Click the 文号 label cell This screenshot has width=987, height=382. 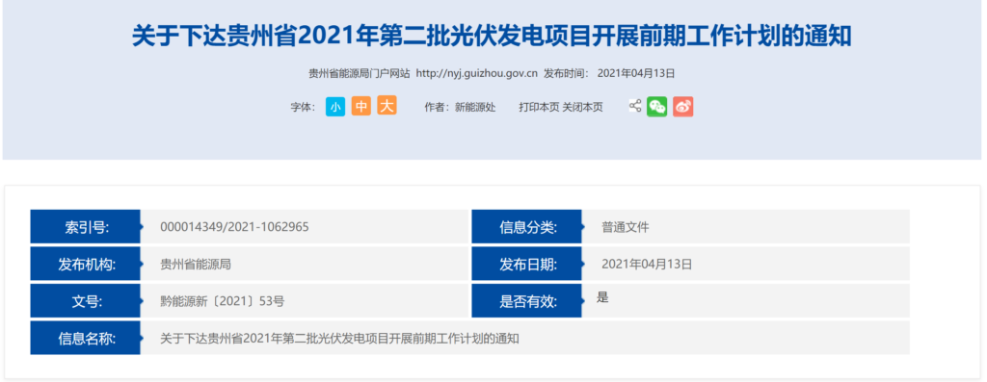click(86, 301)
